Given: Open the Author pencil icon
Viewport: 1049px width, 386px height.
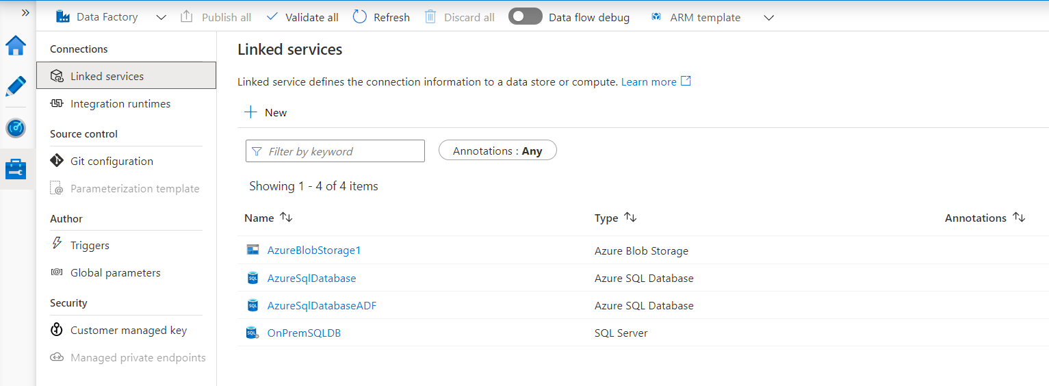Looking at the screenshot, I should pos(16,86).
